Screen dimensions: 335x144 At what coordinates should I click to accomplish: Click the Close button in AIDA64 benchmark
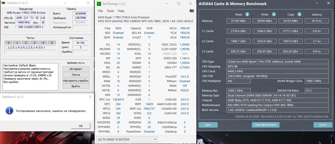tap(323, 125)
